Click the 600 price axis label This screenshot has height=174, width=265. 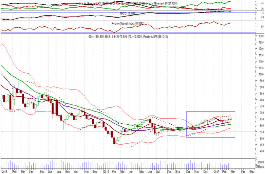click(262, 126)
